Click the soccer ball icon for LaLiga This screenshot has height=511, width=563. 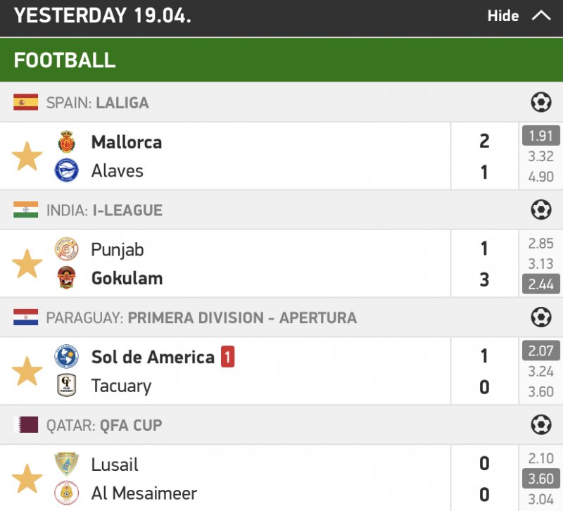540,103
